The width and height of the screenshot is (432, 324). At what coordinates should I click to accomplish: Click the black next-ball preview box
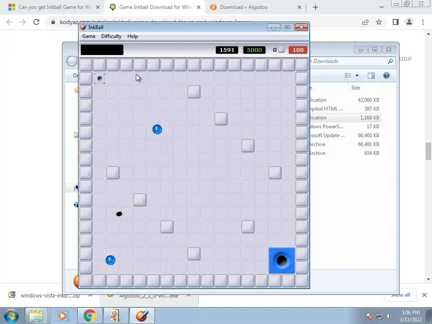pos(102,50)
